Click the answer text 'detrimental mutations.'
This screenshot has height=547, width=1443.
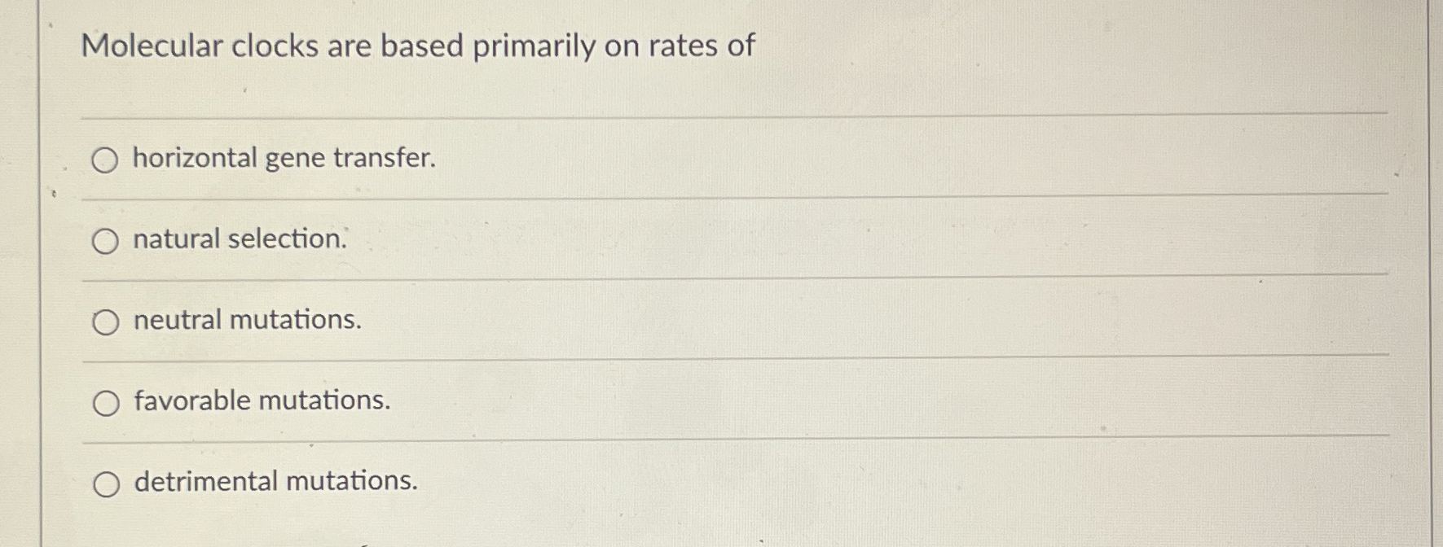click(275, 481)
